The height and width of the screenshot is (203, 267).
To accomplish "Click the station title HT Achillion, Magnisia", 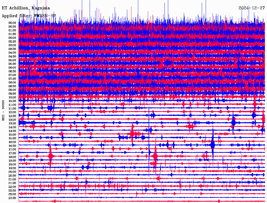I will coord(26,8).
